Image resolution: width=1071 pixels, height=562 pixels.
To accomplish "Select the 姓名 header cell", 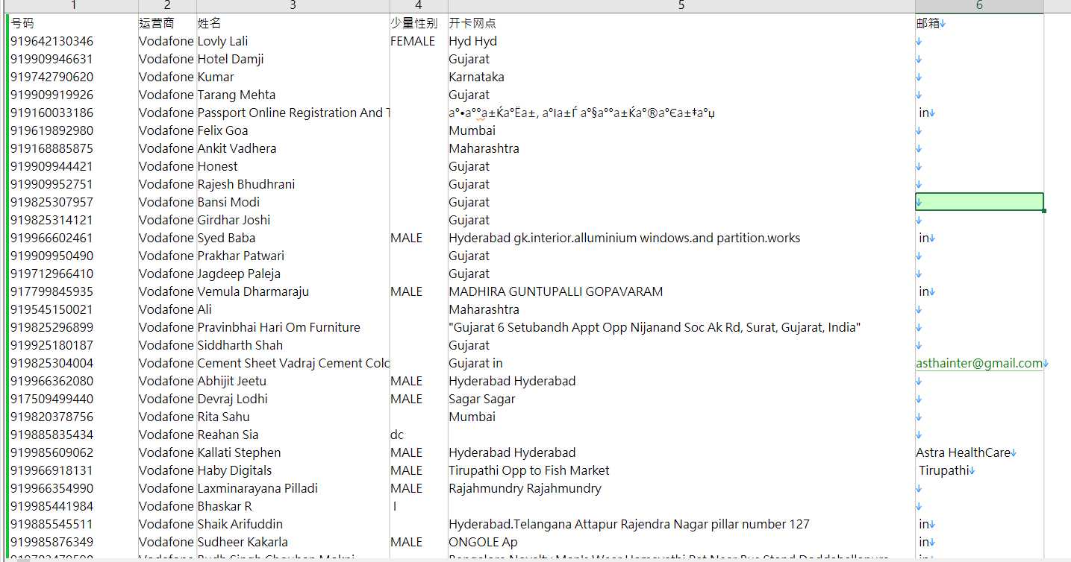I will point(293,23).
